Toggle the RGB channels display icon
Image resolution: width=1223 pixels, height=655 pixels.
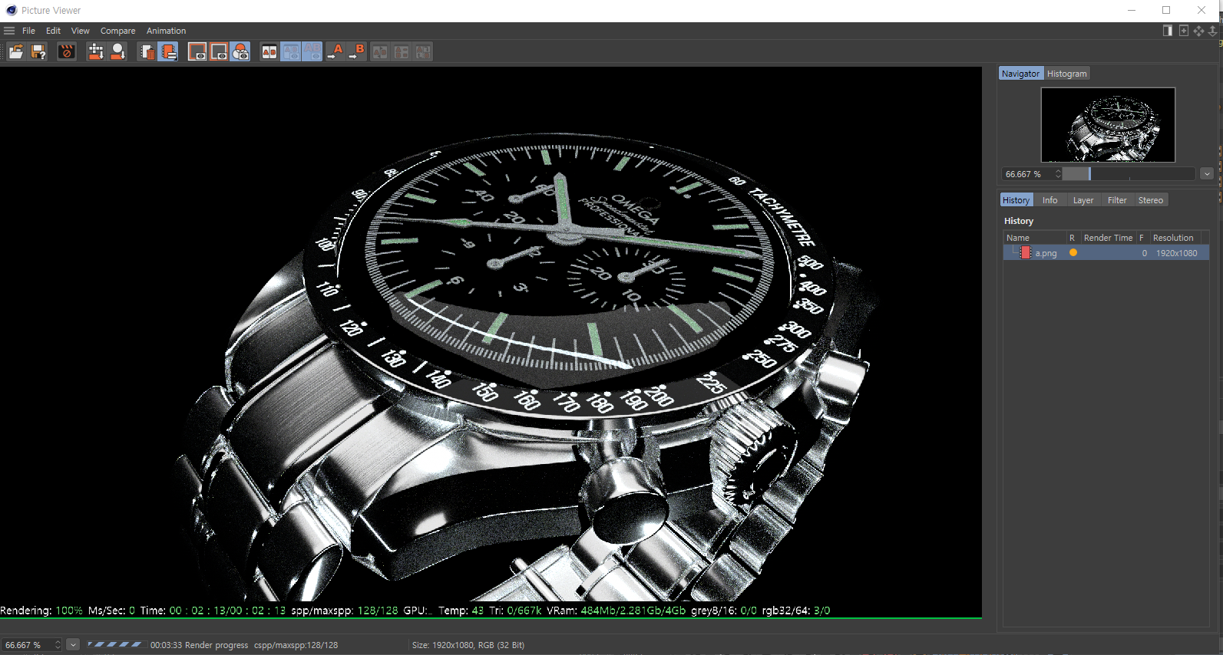pos(240,51)
